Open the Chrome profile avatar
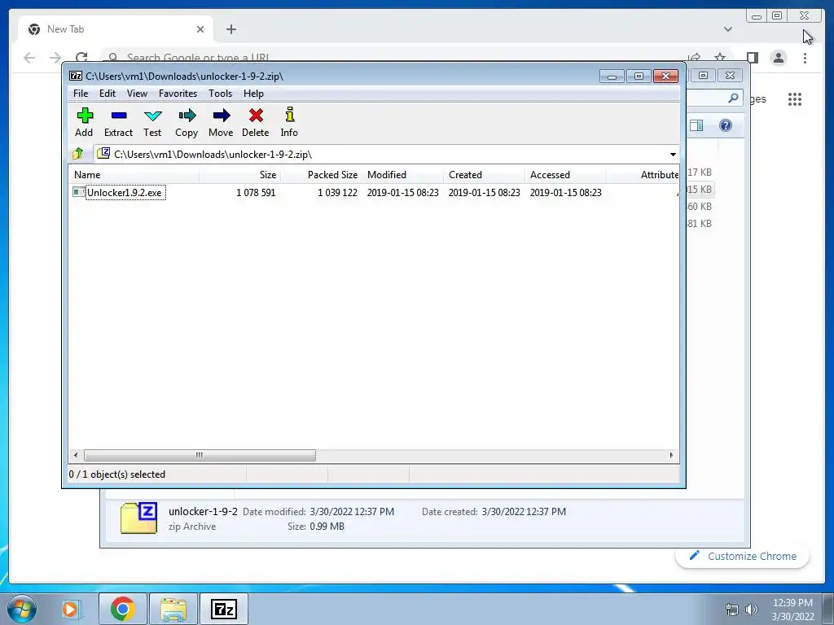 (x=778, y=58)
